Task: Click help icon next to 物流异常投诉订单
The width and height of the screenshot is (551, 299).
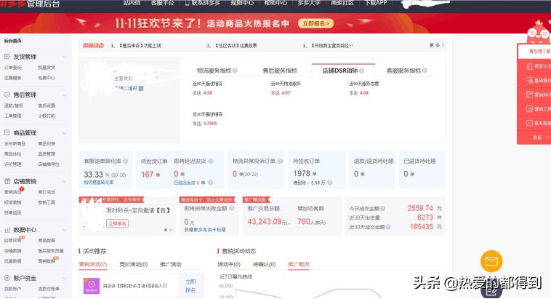Action: pos(280,161)
